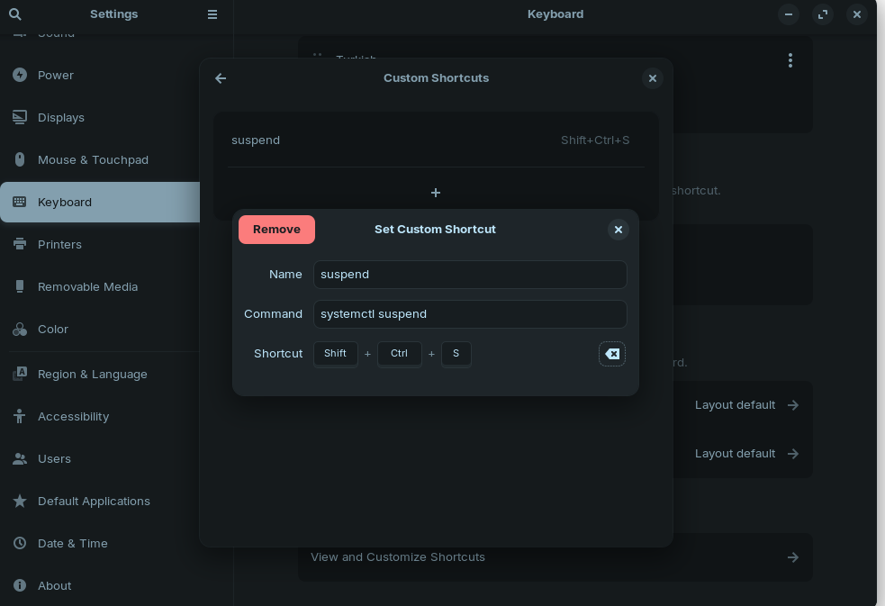The image size is (885, 606).
Task: Select the suspend shortcut row
Action: coord(436,140)
